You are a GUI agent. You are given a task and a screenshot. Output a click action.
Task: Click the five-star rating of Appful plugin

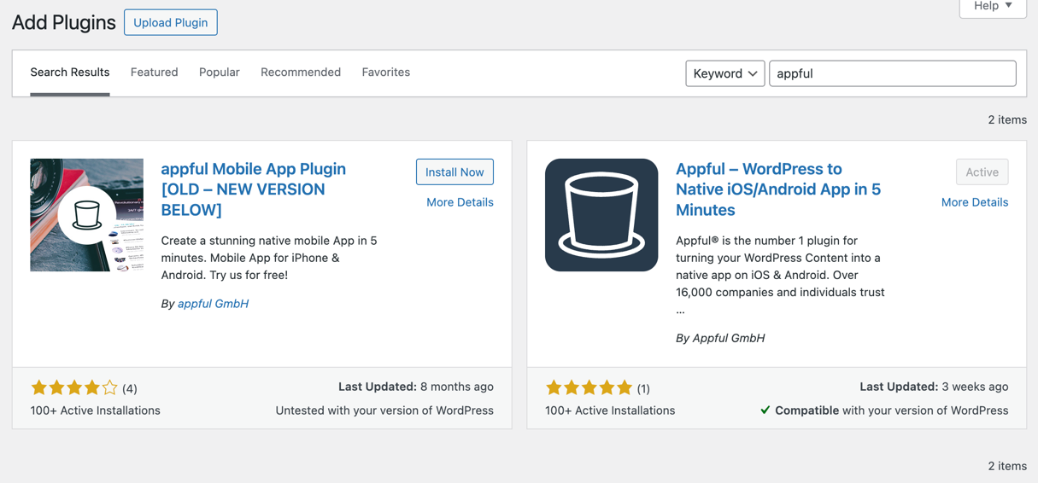point(589,388)
